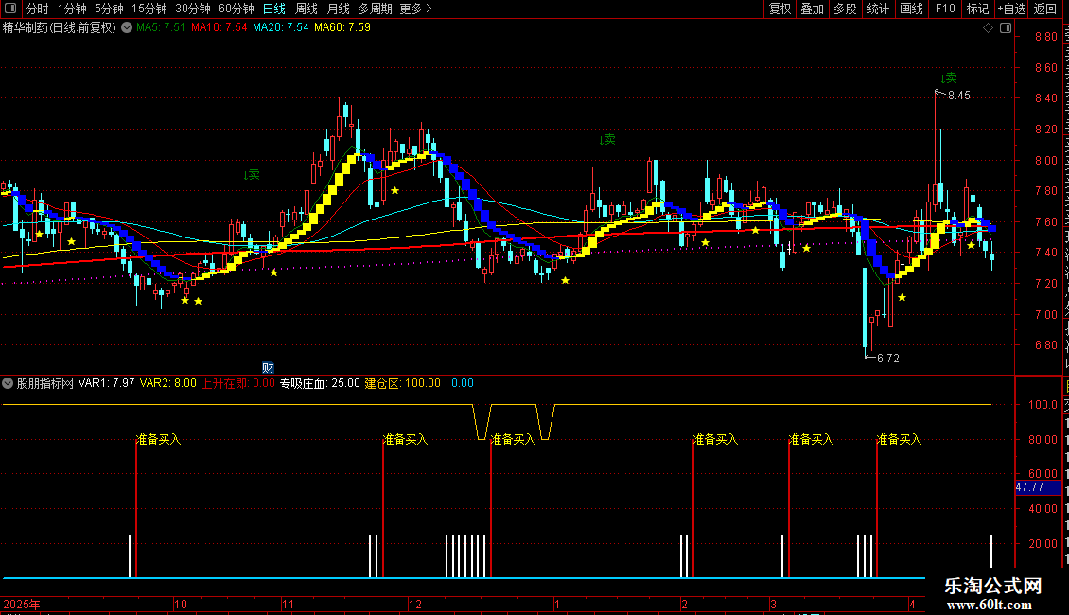
Task: Click the 返回 back button
Action: click(x=1045, y=9)
